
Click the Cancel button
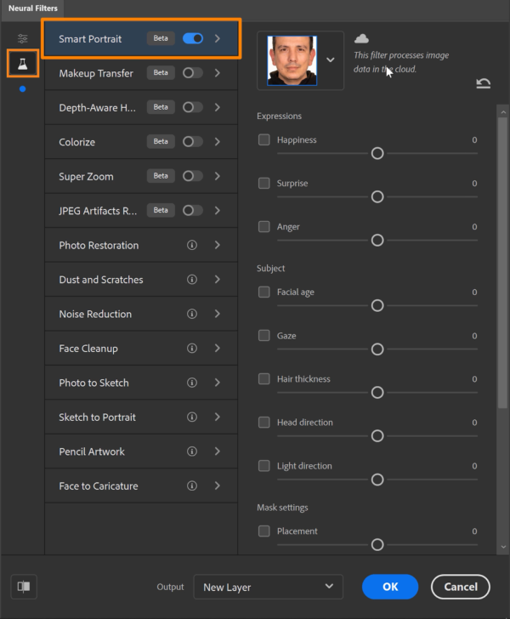tap(460, 587)
